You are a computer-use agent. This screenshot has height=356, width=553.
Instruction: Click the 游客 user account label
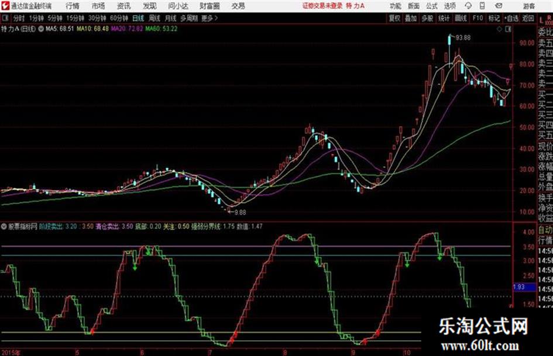coord(529,6)
